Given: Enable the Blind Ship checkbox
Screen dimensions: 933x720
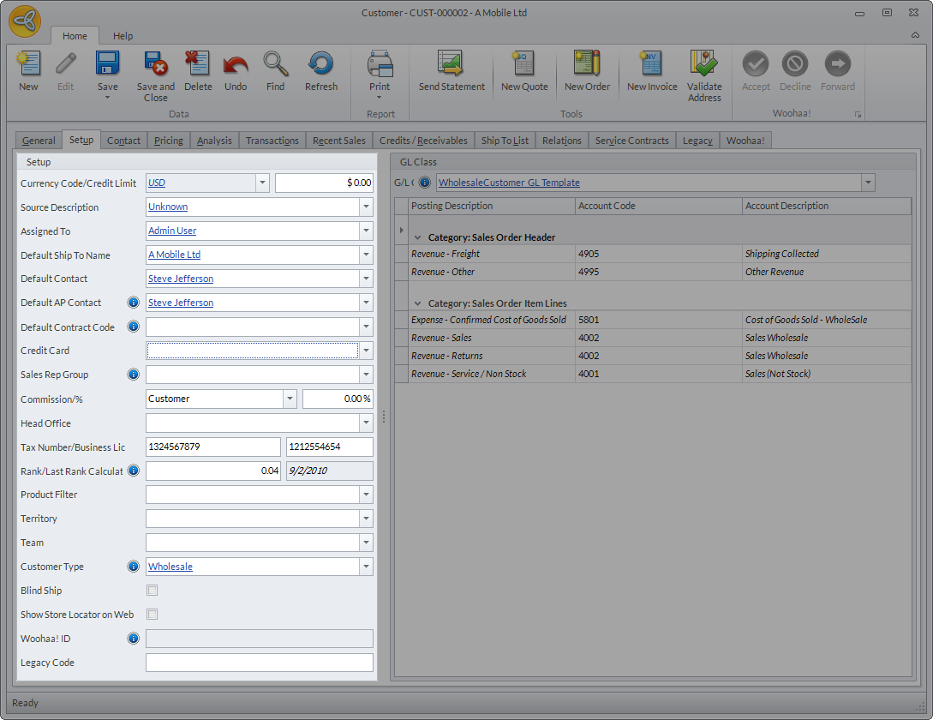Looking at the screenshot, I should click(x=153, y=591).
